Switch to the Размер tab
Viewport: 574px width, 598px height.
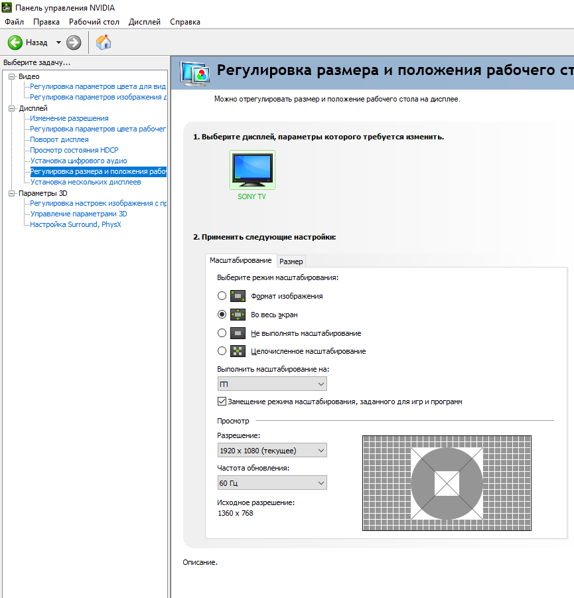(x=291, y=262)
